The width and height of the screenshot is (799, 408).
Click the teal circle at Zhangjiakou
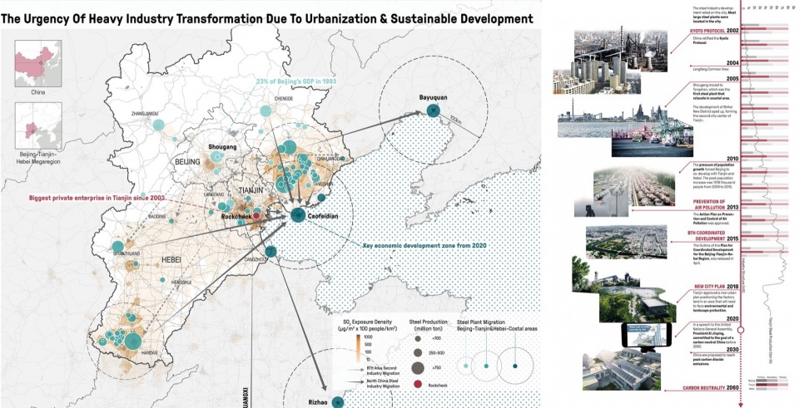coord(158,125)
